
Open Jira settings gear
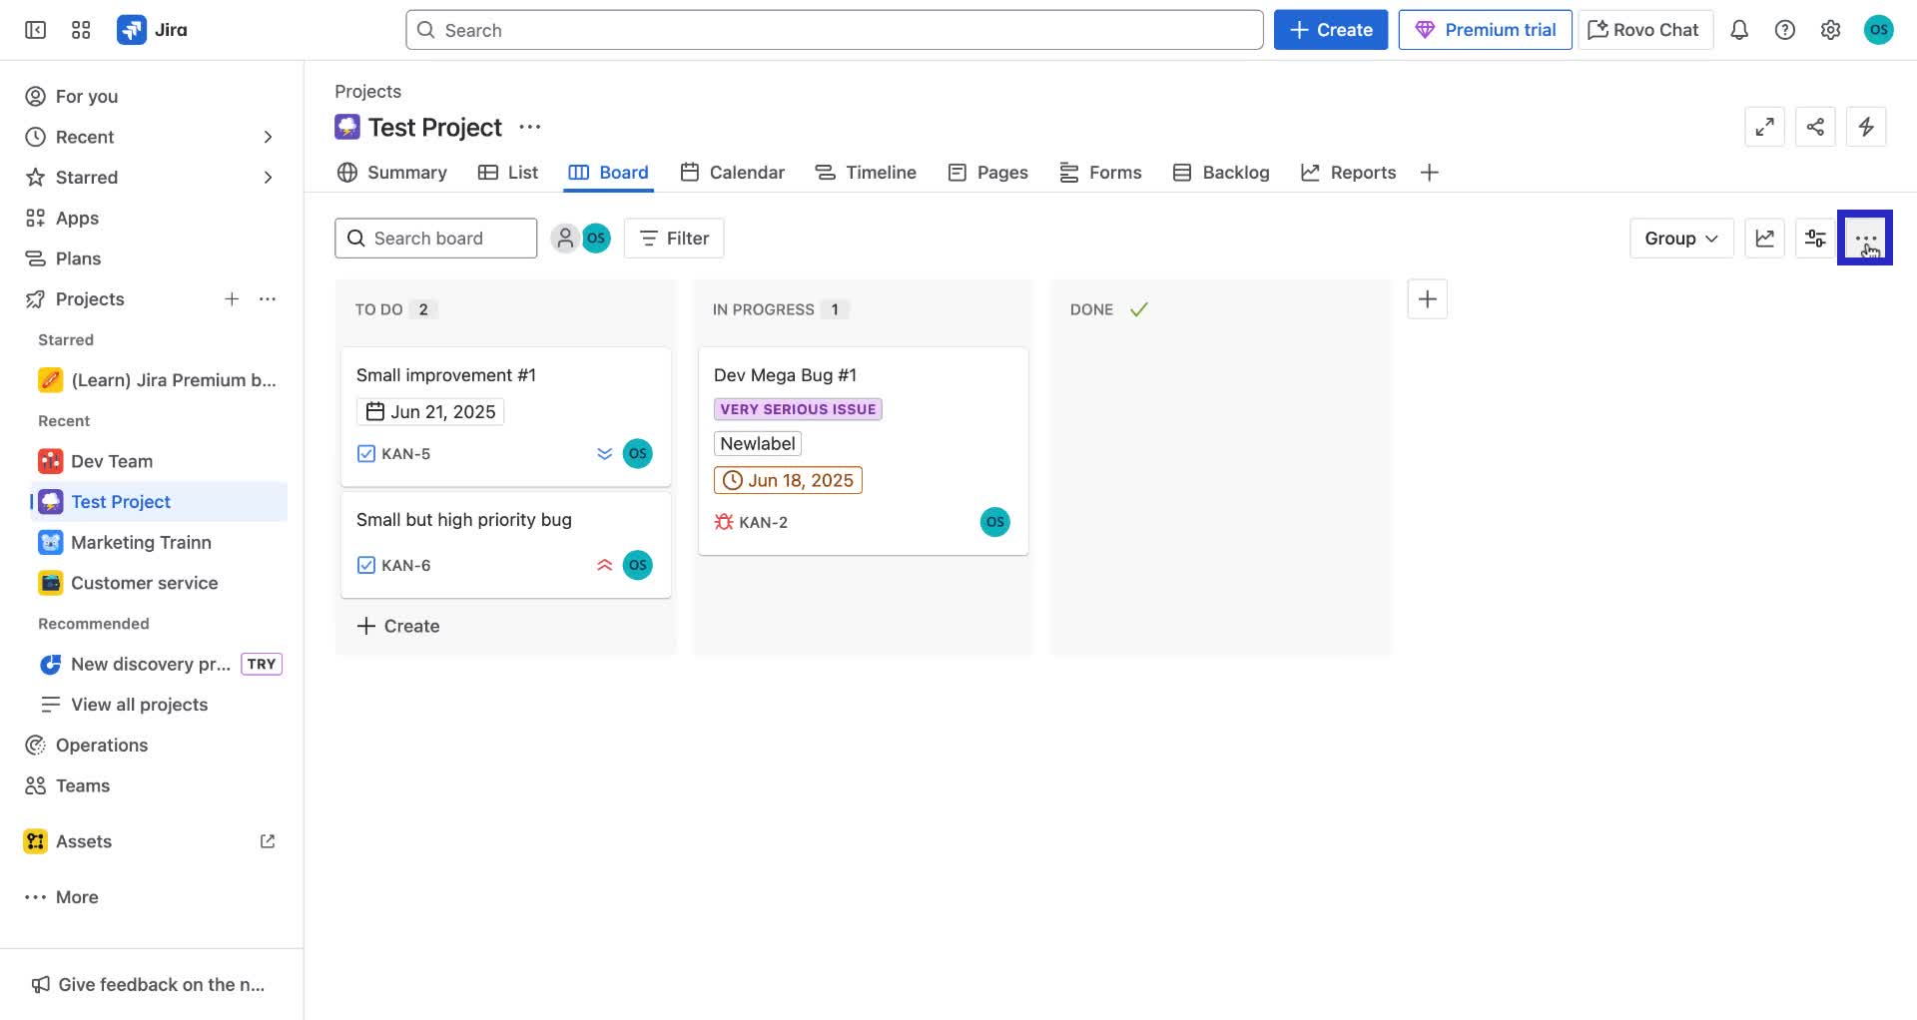coord(1830,30)
